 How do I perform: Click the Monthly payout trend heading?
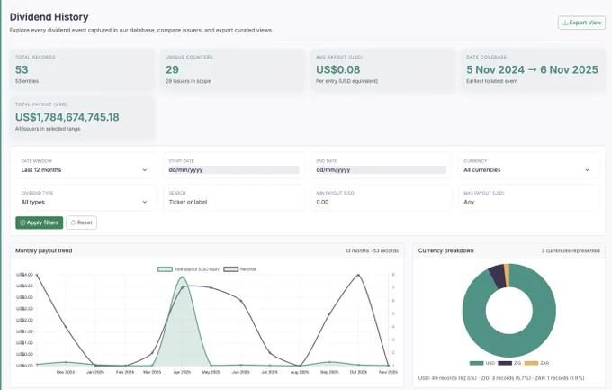(44, 250)
